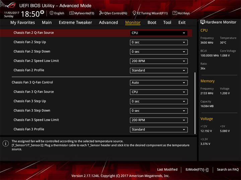Open Chassis Fan 3 Profile dropdown
241x180 pixels.
coord(159,129)
